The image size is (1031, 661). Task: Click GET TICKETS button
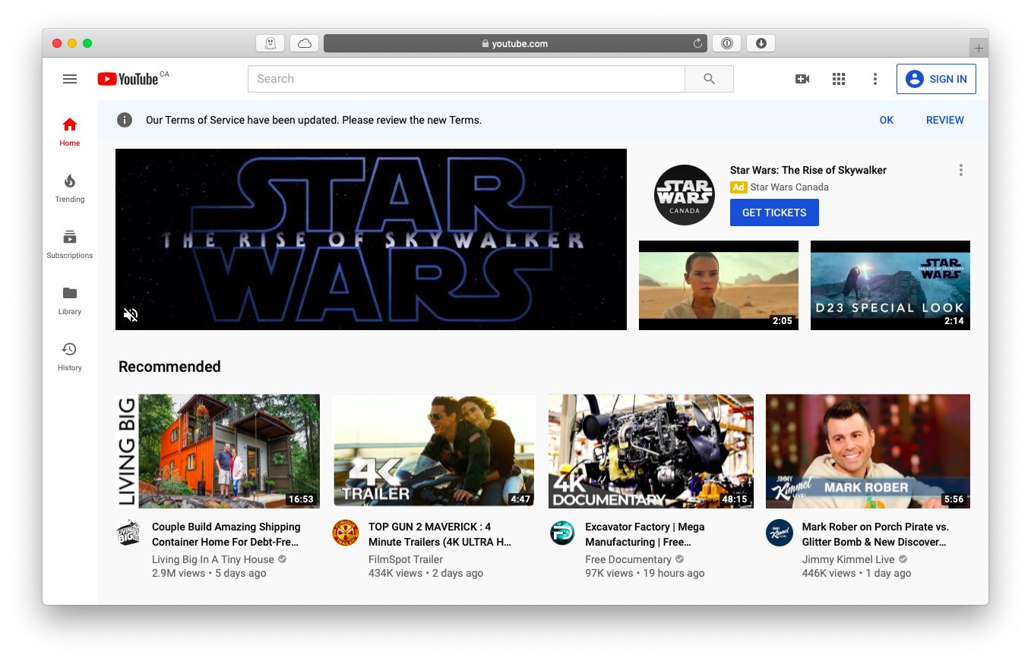(x=774, y=212)
